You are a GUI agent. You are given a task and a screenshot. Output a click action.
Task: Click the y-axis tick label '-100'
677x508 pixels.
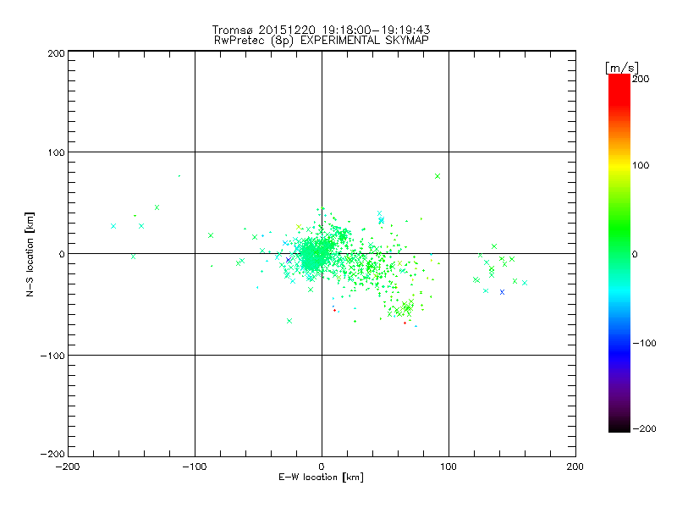pos(52,356)
